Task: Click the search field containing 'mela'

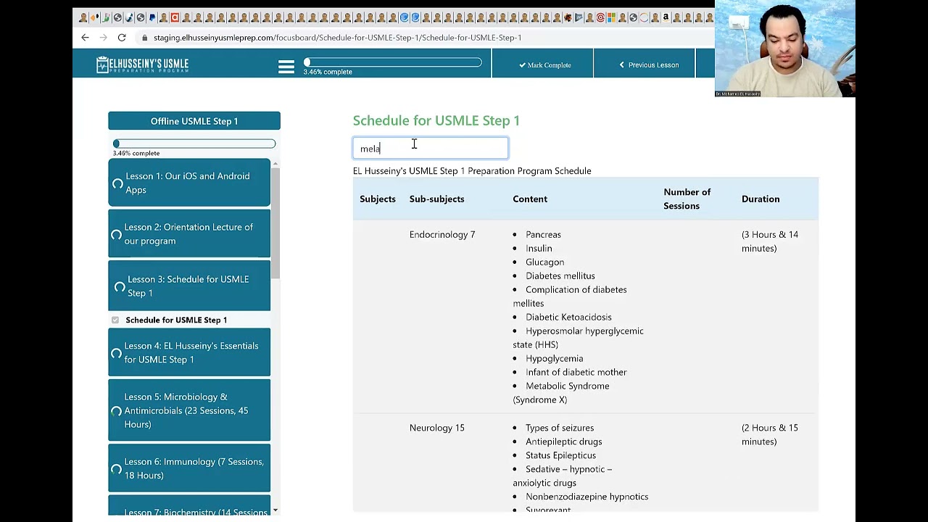Action: (x=431, y=148)
